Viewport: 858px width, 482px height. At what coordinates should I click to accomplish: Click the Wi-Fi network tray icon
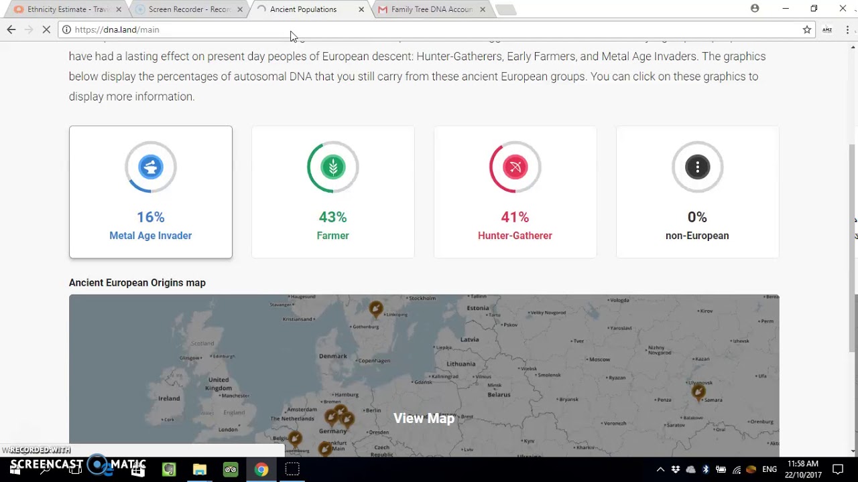click(737, 469)
